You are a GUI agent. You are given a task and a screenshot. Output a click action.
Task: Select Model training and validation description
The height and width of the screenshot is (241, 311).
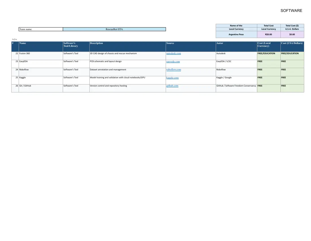(x=128, y=80)
